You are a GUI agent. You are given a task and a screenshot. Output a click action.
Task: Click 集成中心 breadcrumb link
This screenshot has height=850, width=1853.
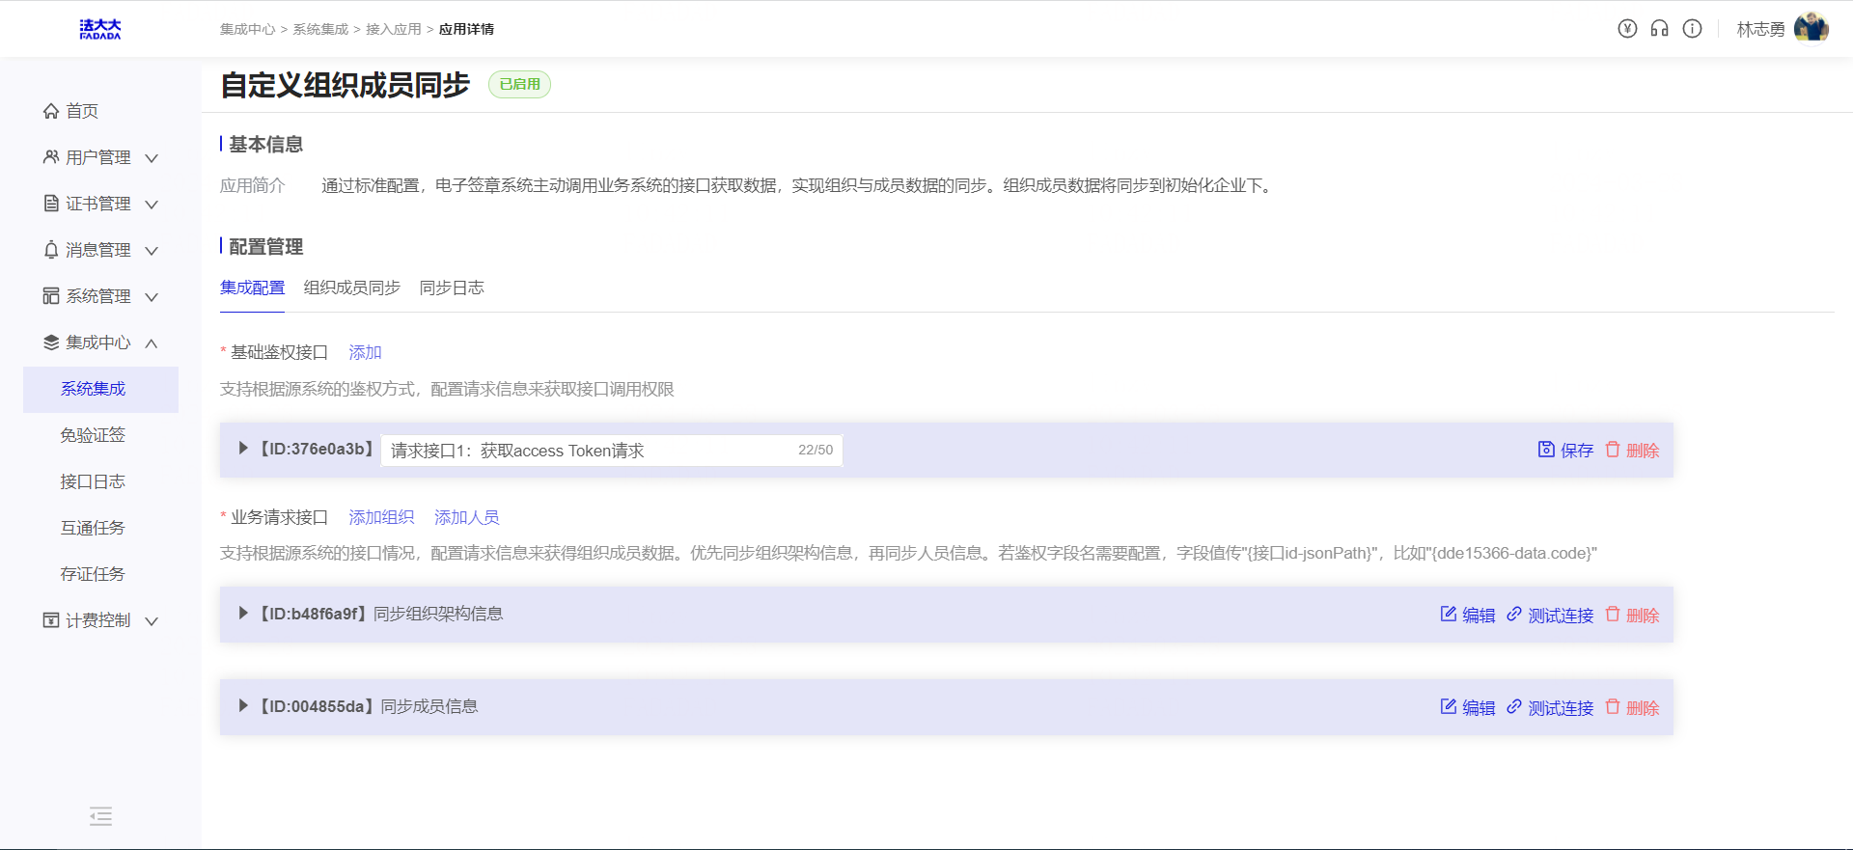click(248, 29)
